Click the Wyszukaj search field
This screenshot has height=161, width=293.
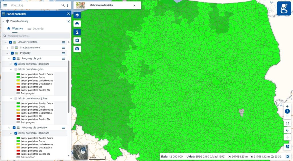[35, 5]
